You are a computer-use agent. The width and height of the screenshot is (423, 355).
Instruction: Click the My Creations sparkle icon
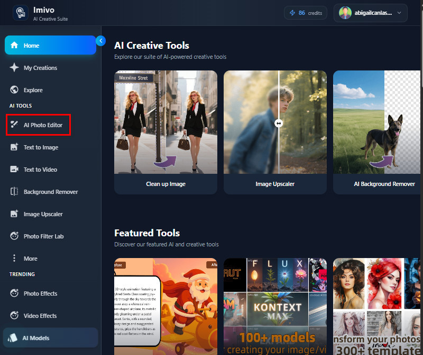click(14, 68)
